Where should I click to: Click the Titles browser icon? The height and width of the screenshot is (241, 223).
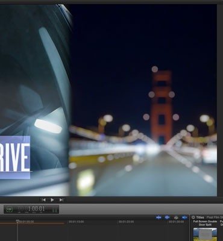[193, 218]
